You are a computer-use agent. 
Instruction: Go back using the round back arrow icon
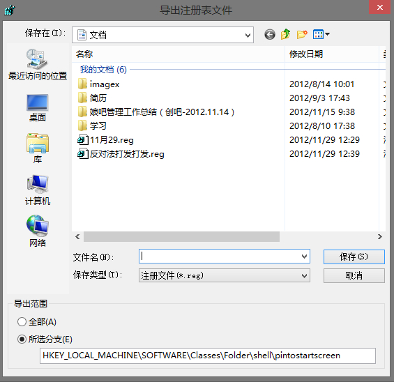coord(270,34)
